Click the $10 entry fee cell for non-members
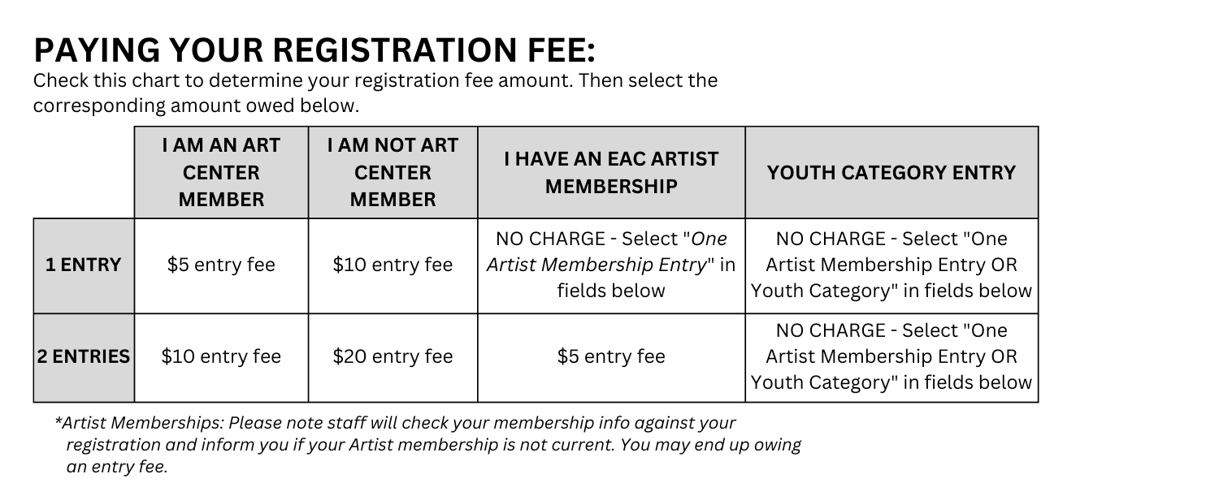This screenshot has height=487, width=1219. (x=393, y=265)
